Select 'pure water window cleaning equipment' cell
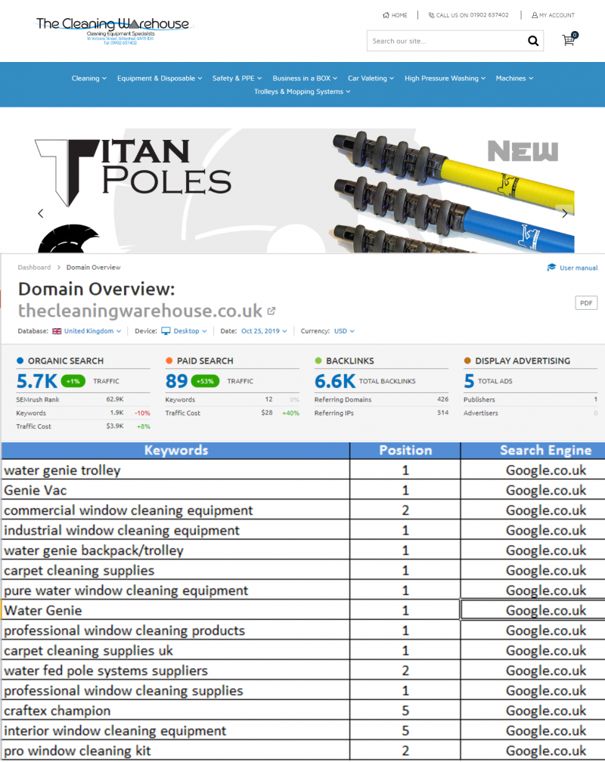 [x=176, y=590]
